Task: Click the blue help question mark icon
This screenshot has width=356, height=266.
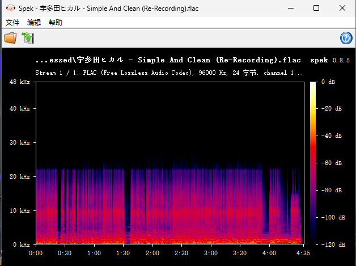Action: coord(346,38)
